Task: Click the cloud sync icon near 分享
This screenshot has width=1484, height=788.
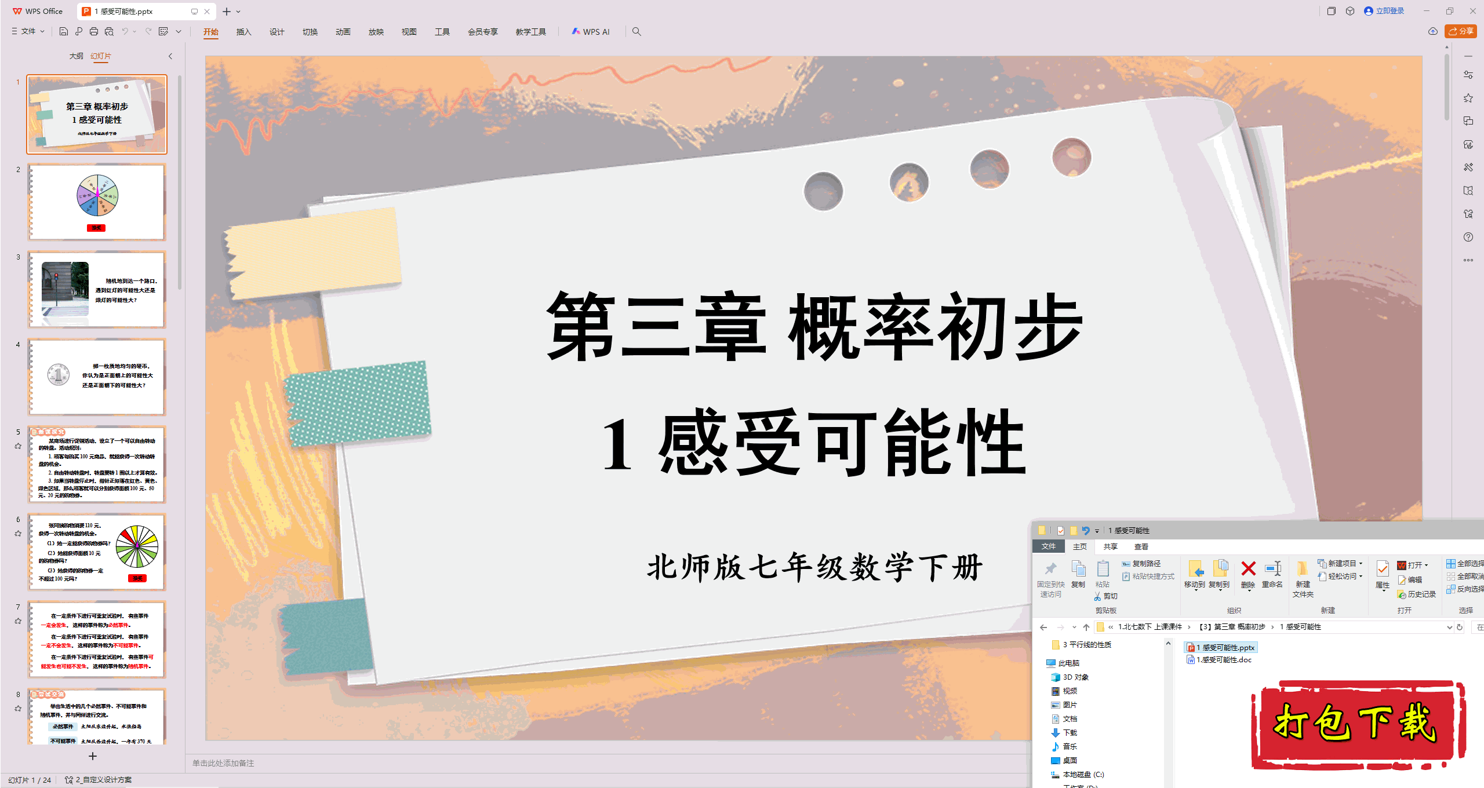Action: 1433,31
